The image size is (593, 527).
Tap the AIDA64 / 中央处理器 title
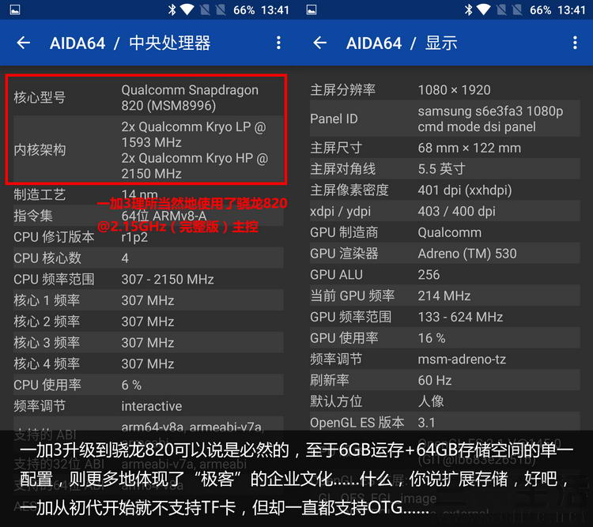coord(130,43)
